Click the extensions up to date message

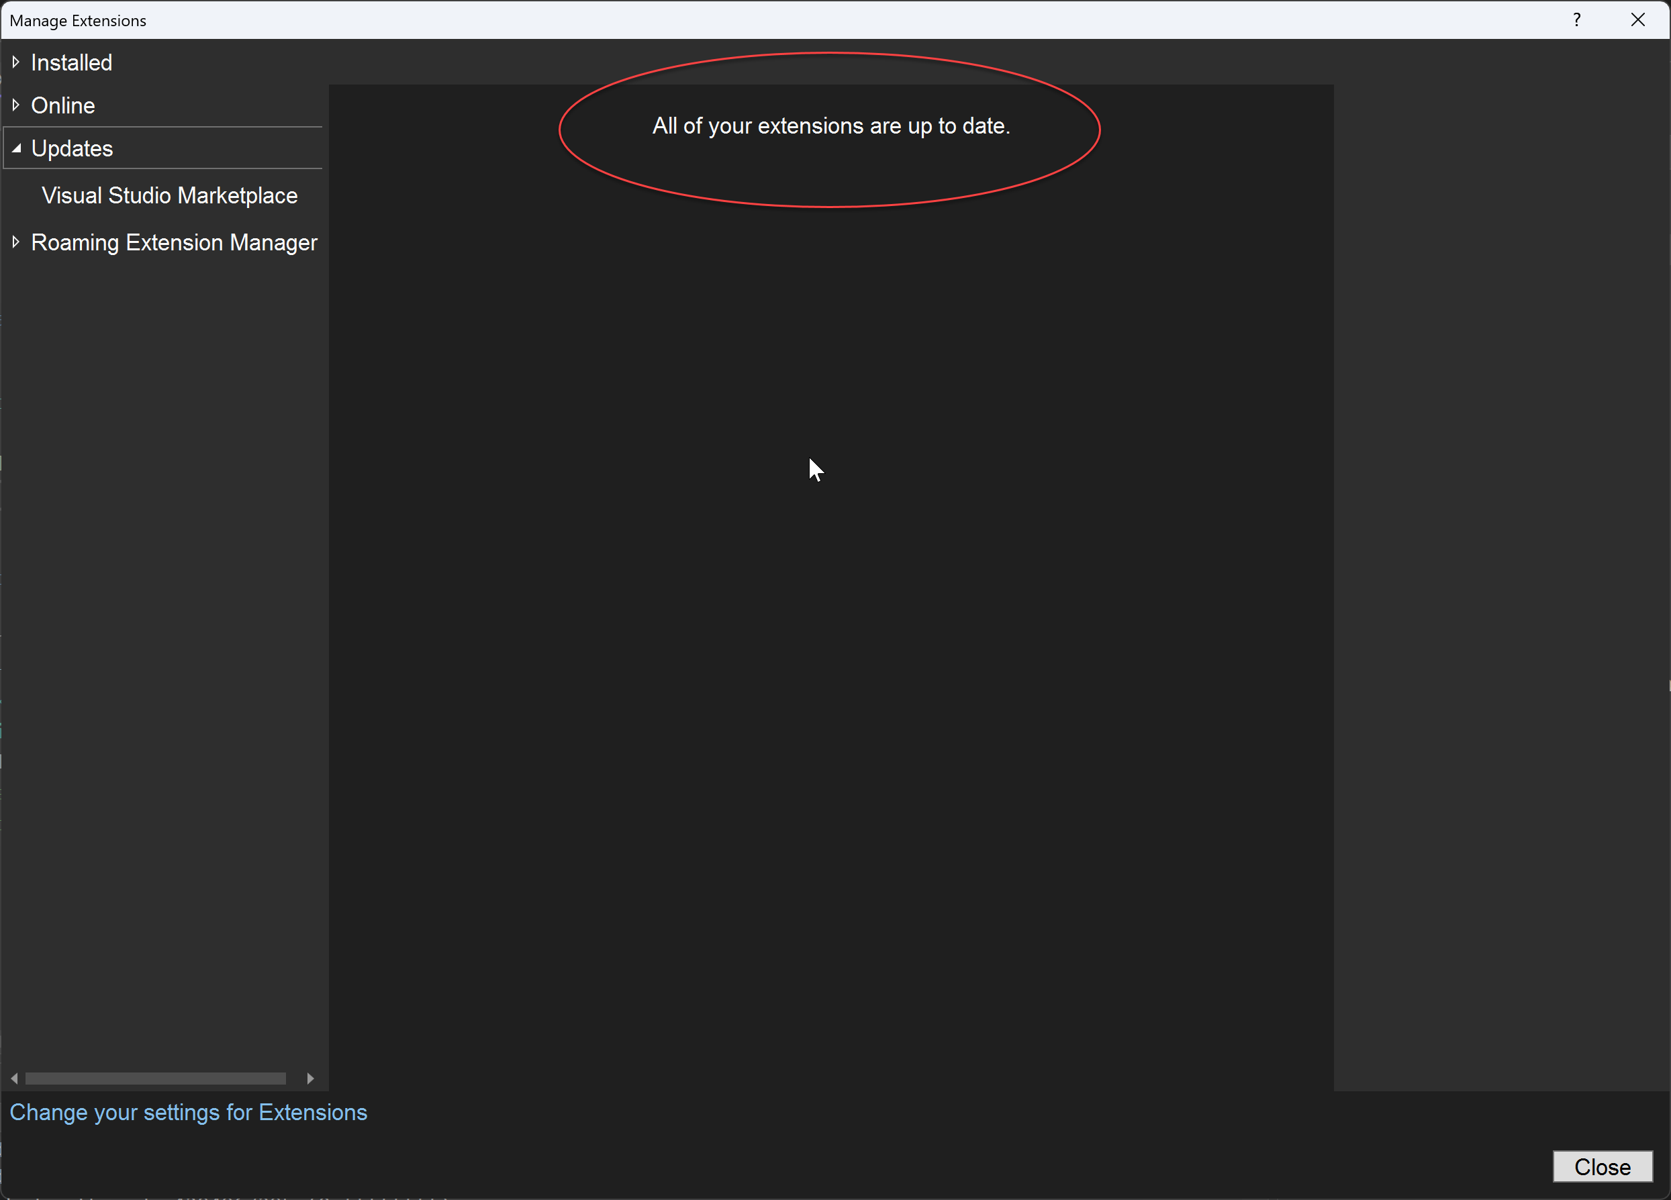coord(831,126)
